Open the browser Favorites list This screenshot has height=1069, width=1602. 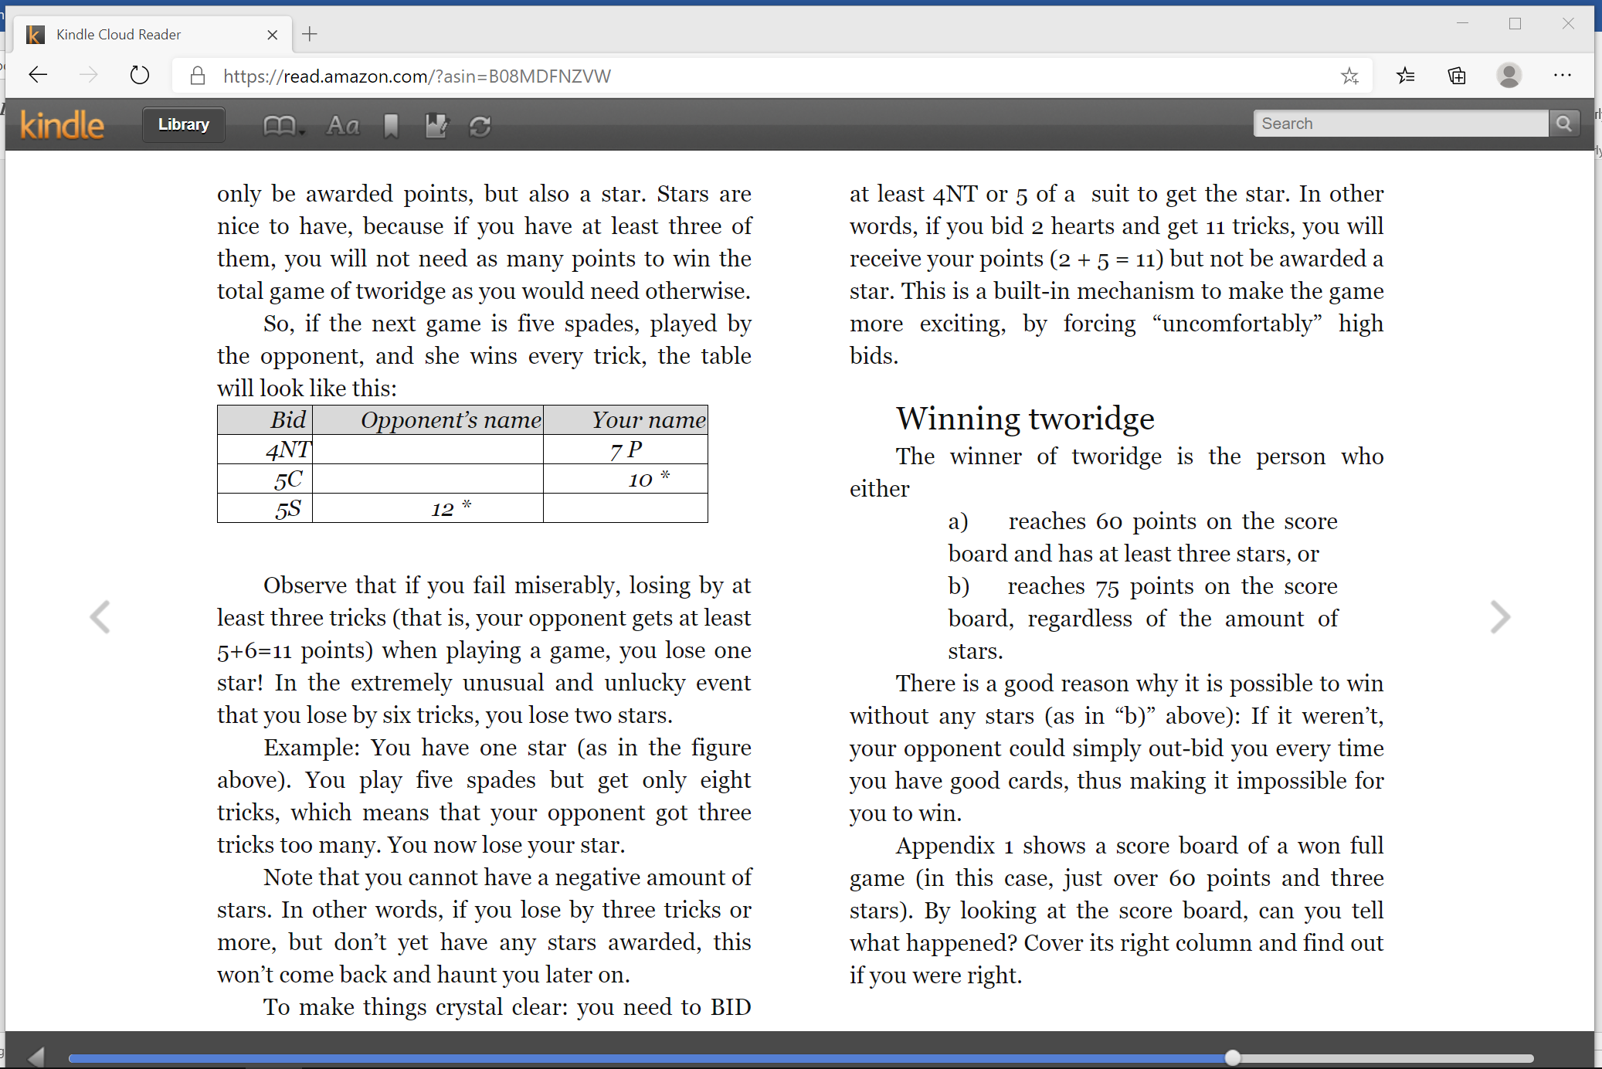(x=1406, y=75)
